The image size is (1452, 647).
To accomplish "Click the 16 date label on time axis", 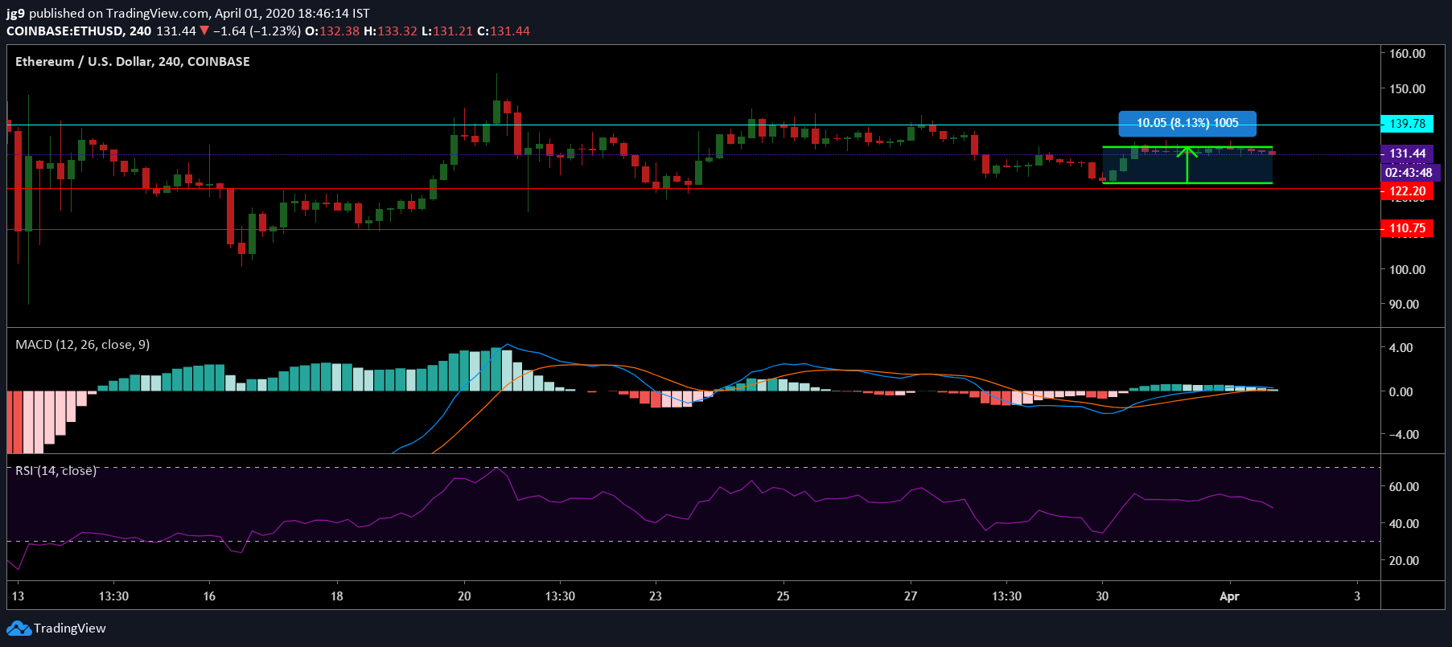I will [x=209, y=596].
